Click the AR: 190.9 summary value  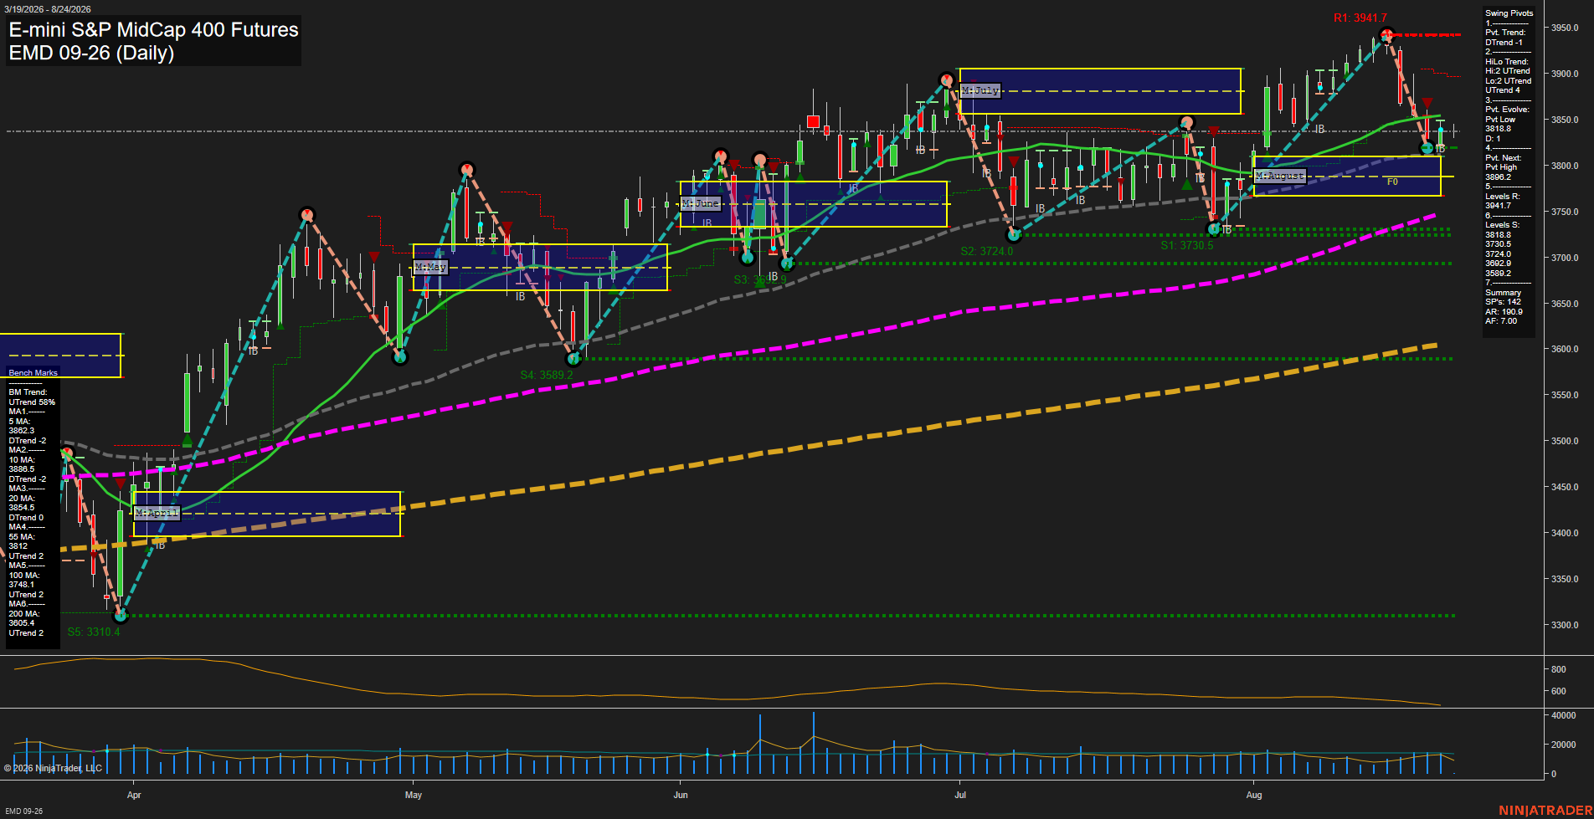pyautogui.click(x=1504, y=312)
